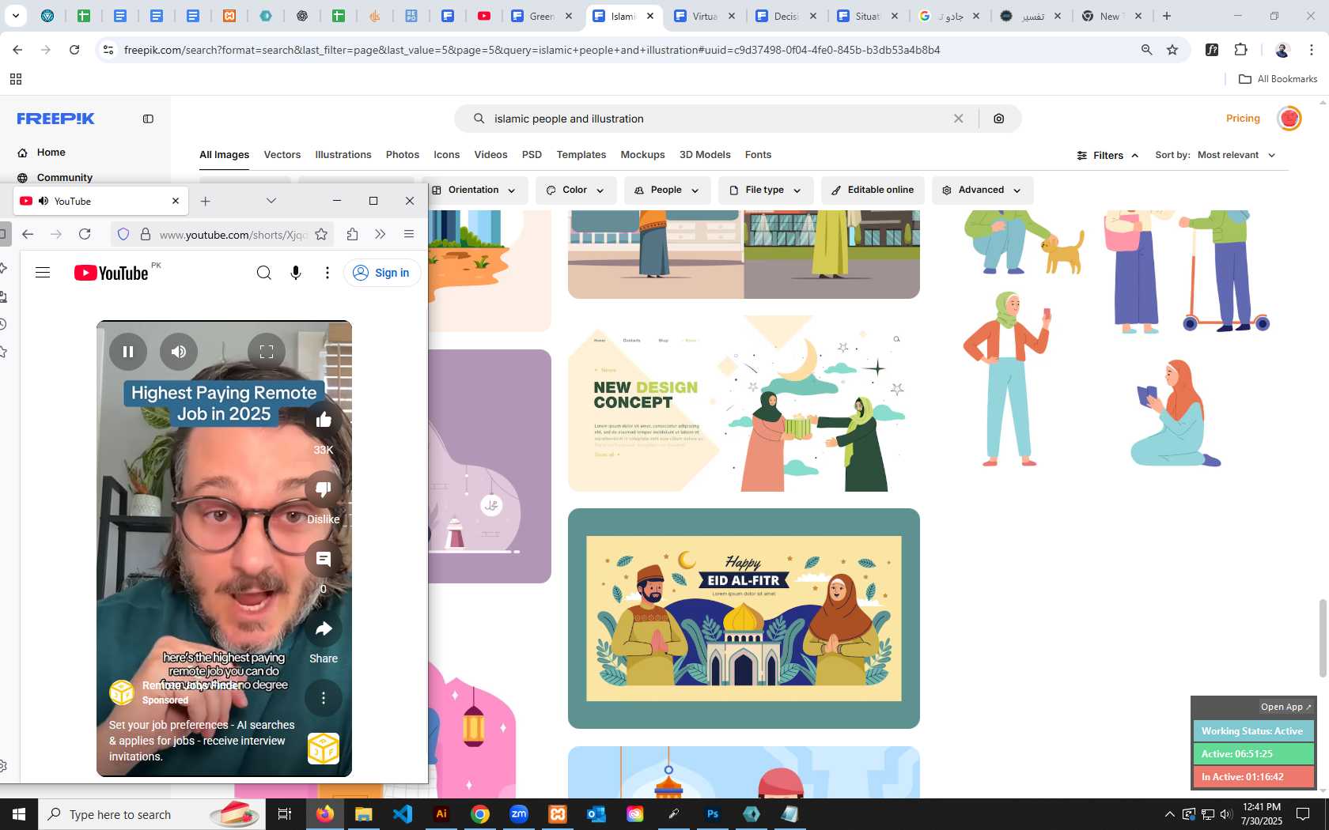The height and width of the screenshot is (830, 1329).
Task: Switch to the Photos tab
Action: click(403, 155)
